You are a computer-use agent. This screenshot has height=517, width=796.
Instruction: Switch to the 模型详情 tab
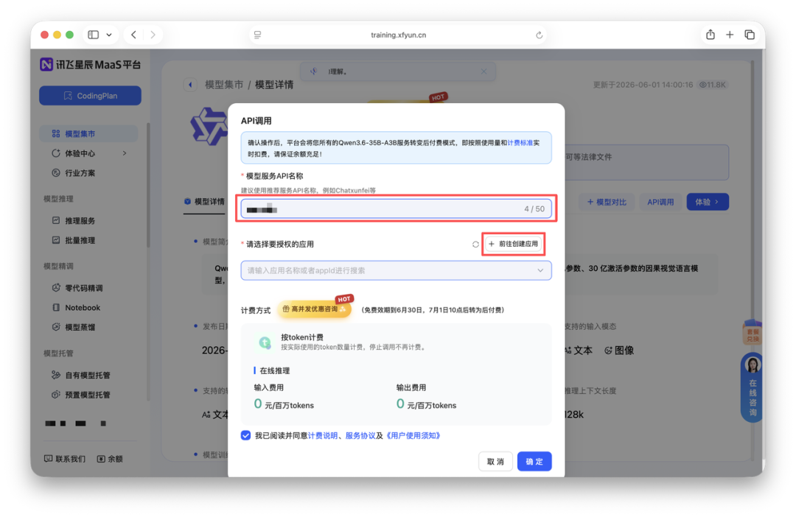pos(205,201)
